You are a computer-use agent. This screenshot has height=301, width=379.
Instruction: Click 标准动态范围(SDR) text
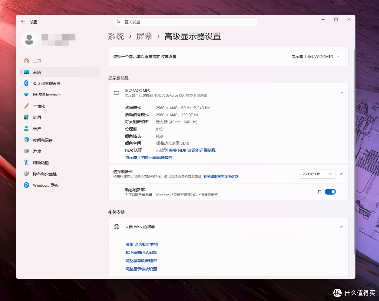(x=172, y=143)
